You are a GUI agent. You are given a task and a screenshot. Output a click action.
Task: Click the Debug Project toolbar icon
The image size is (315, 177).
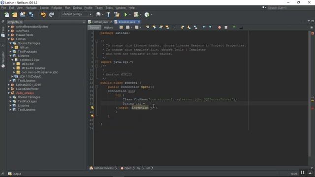(x=136, y=15)
